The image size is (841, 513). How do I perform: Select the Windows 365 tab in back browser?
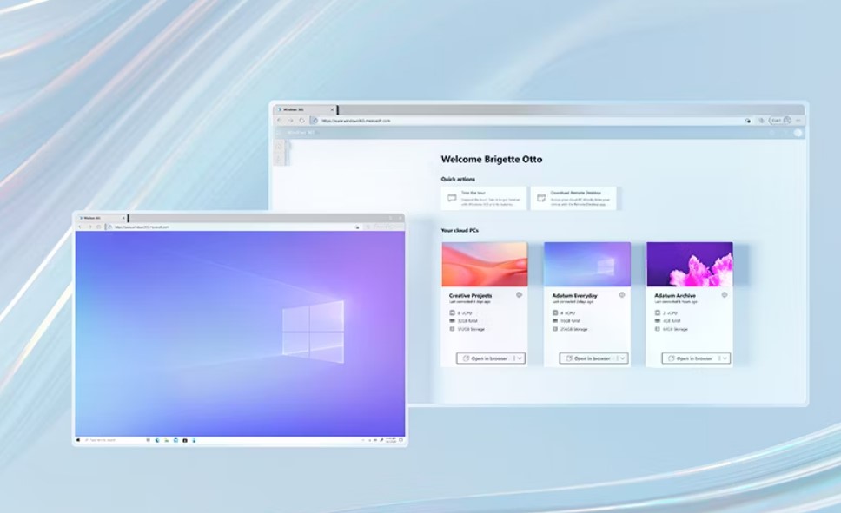pos(300,109)
